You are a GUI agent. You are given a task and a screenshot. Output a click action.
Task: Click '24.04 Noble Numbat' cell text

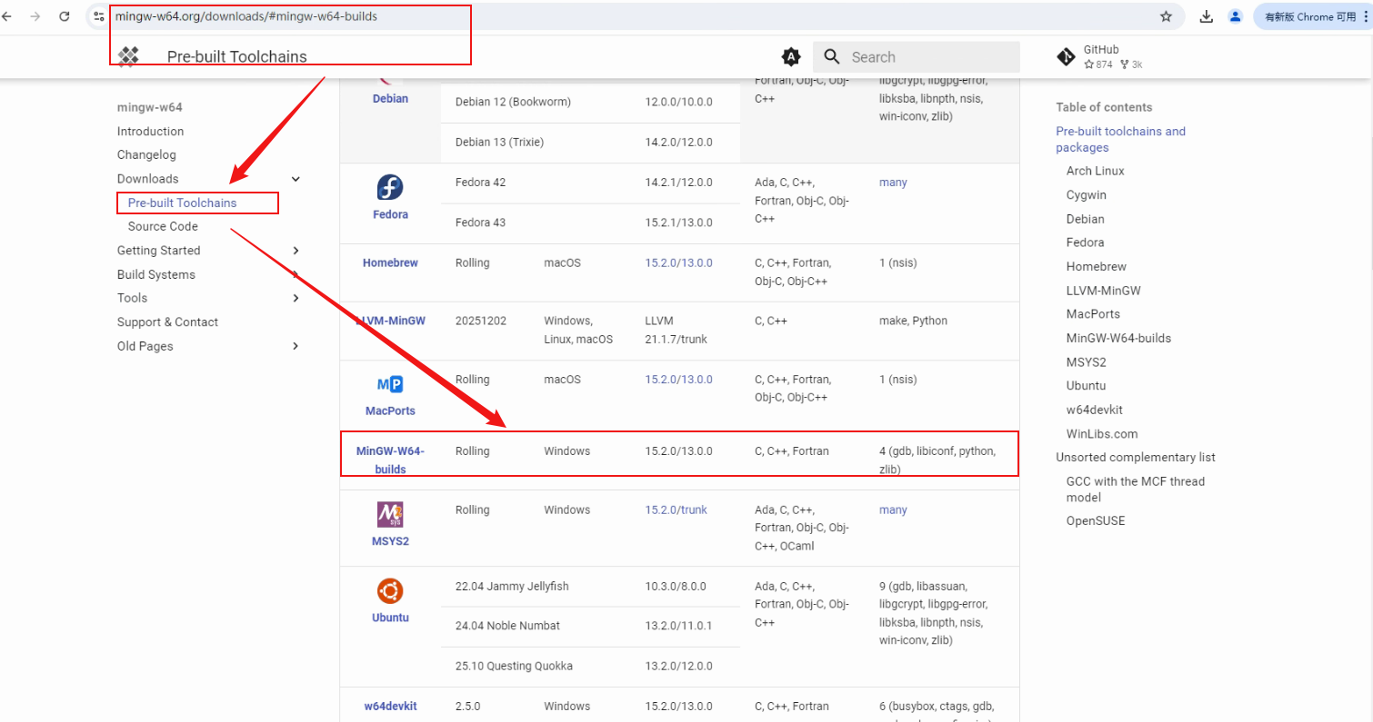(507, 626)
